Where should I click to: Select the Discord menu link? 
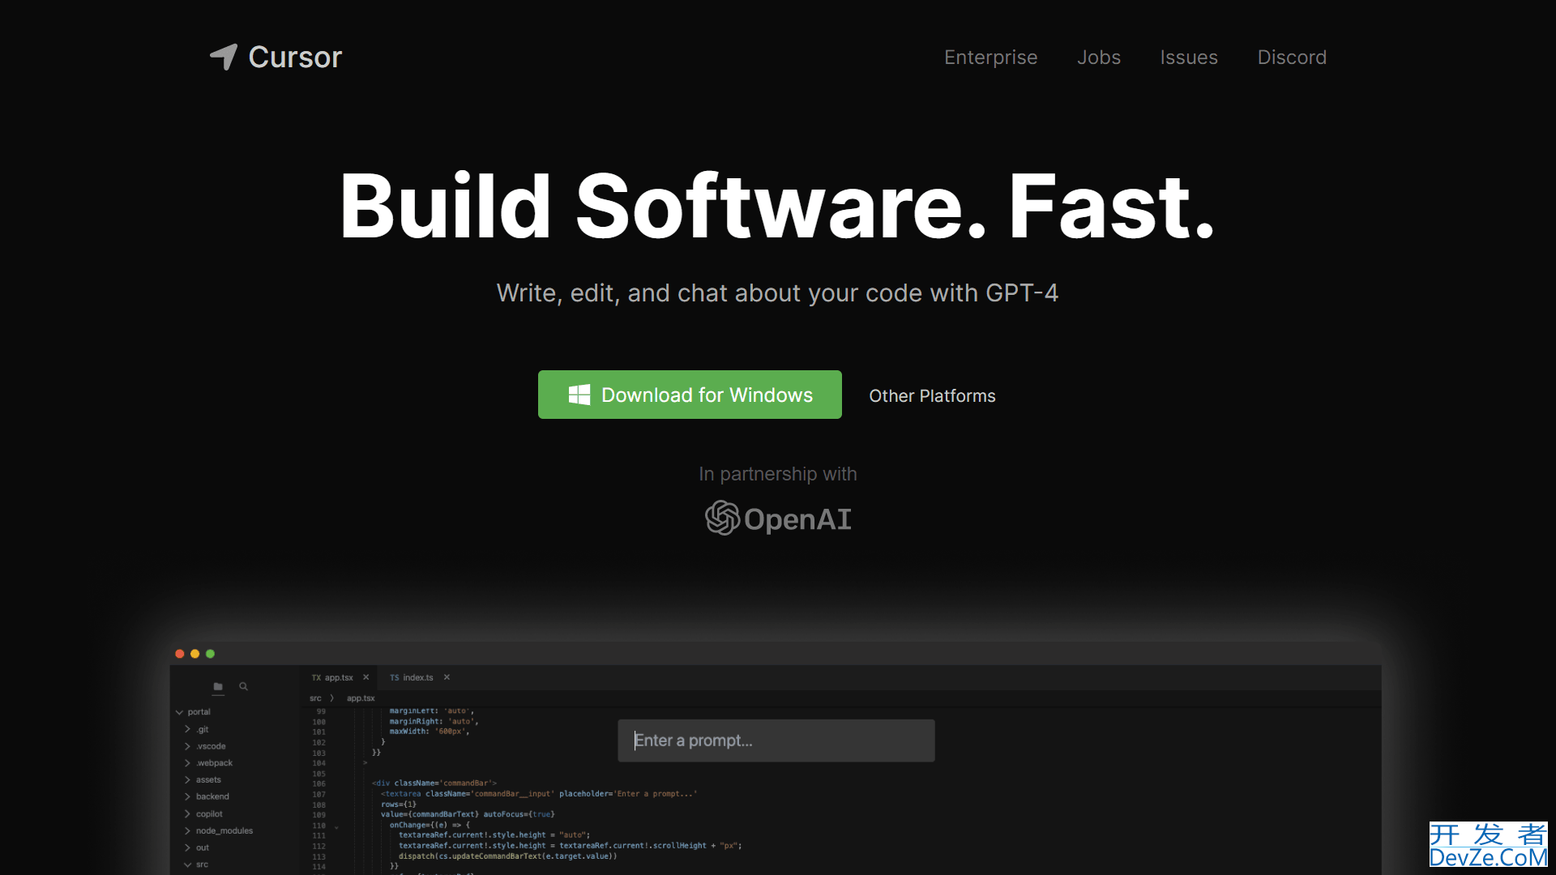[x=1291, y=57]
